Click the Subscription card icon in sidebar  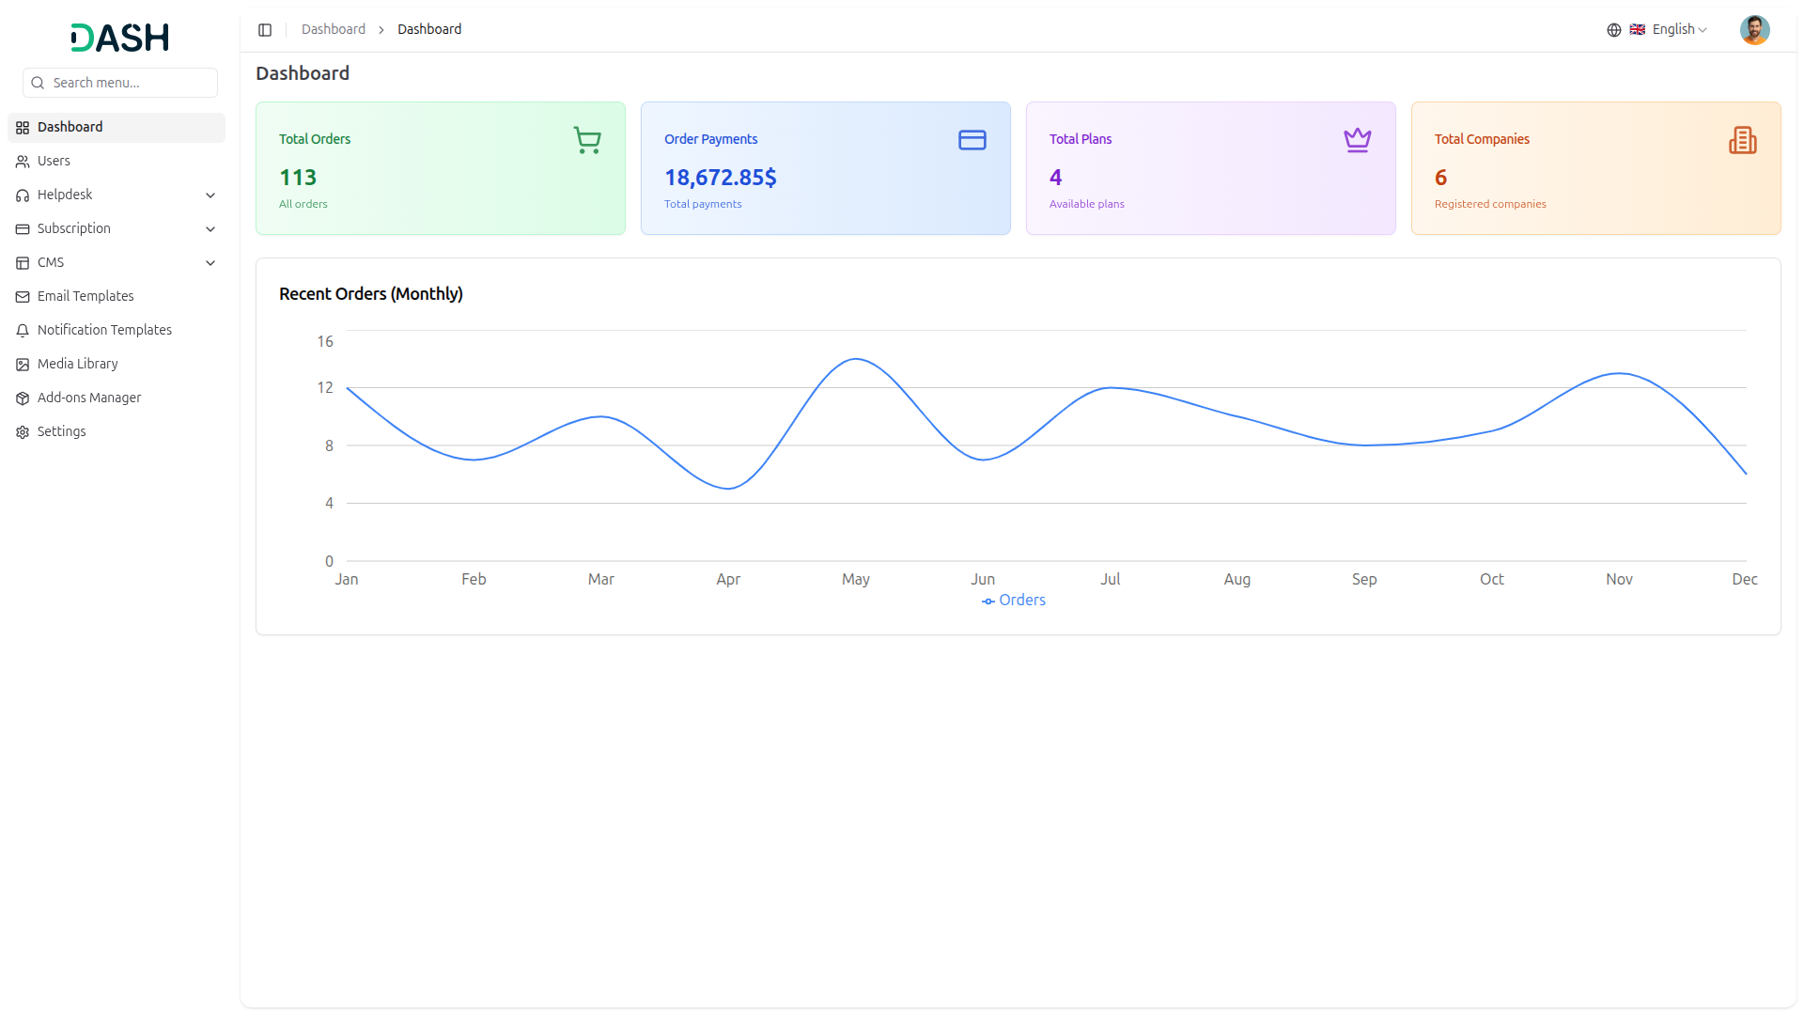[23, 229]
